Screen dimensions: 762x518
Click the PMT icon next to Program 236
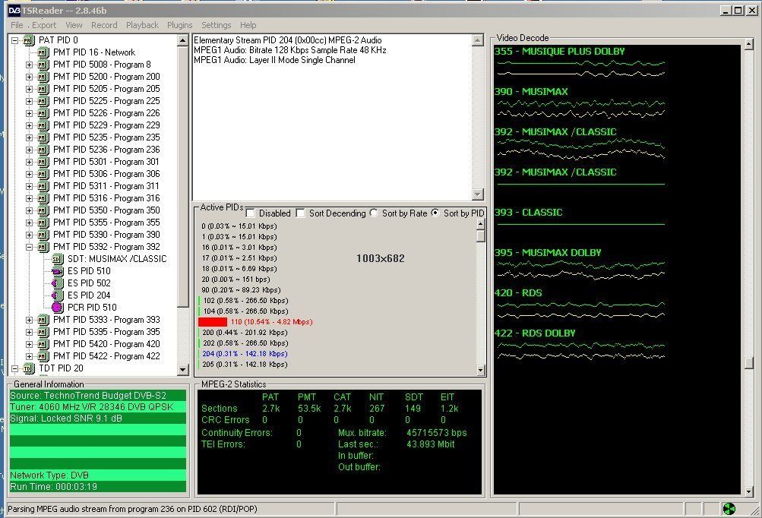pyautogui.click(x=43, y=150)
